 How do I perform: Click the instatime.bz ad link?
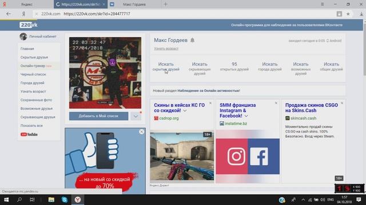[236, 124]
